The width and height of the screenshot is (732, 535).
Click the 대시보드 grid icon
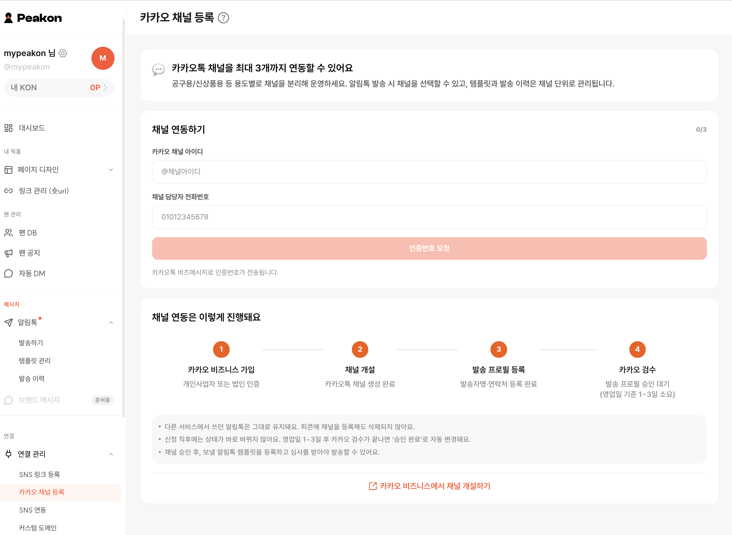point(8,128)
